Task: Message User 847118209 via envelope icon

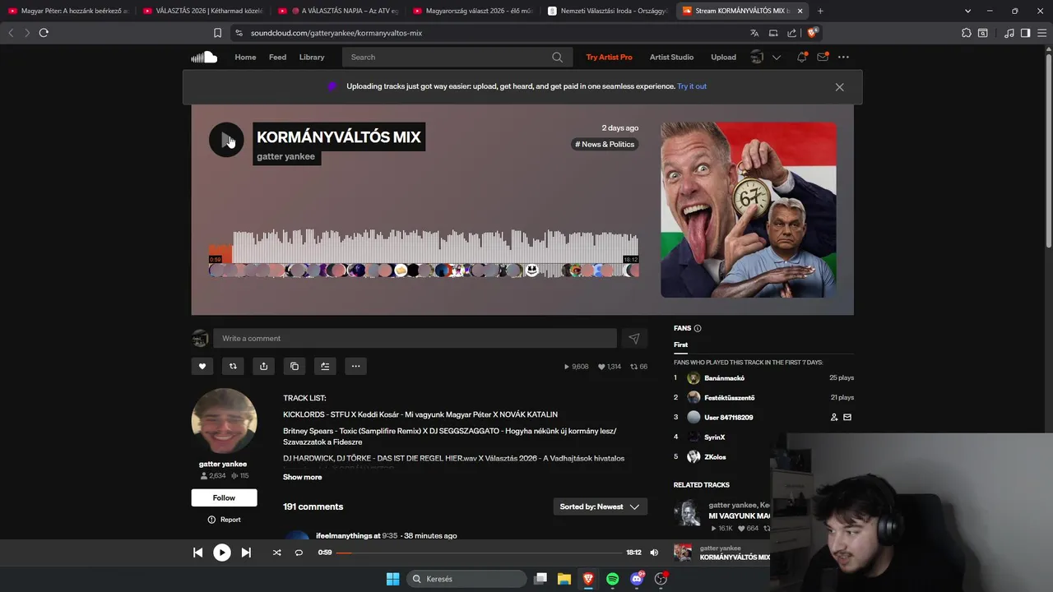Action: (847, 417)
